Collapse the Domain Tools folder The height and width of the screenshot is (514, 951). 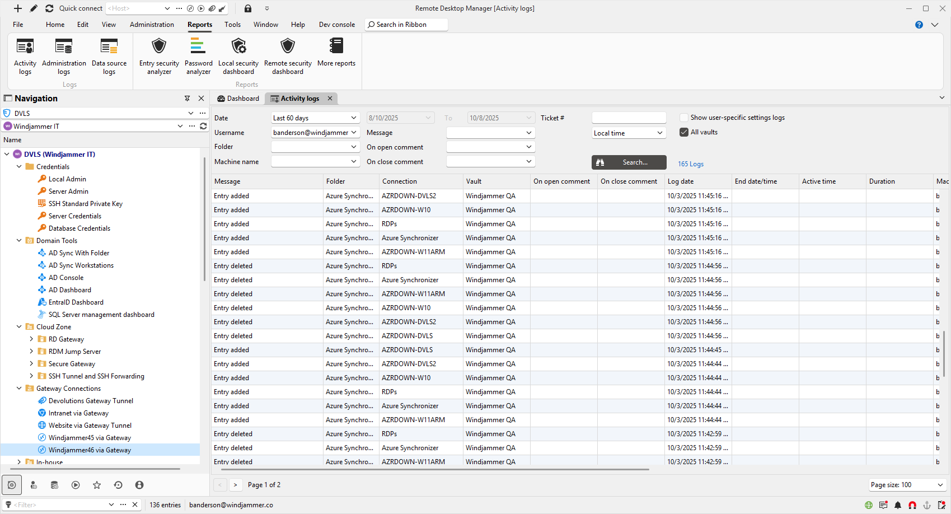19,241
